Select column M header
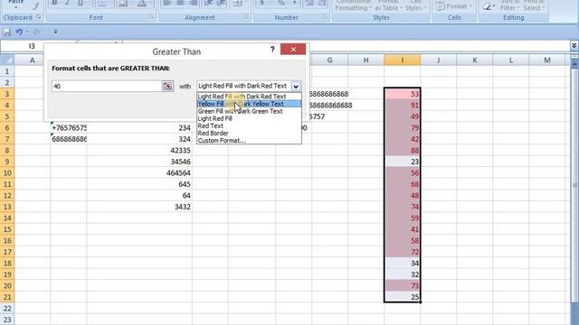Screen dimensions: 579x325 [546, 60]
